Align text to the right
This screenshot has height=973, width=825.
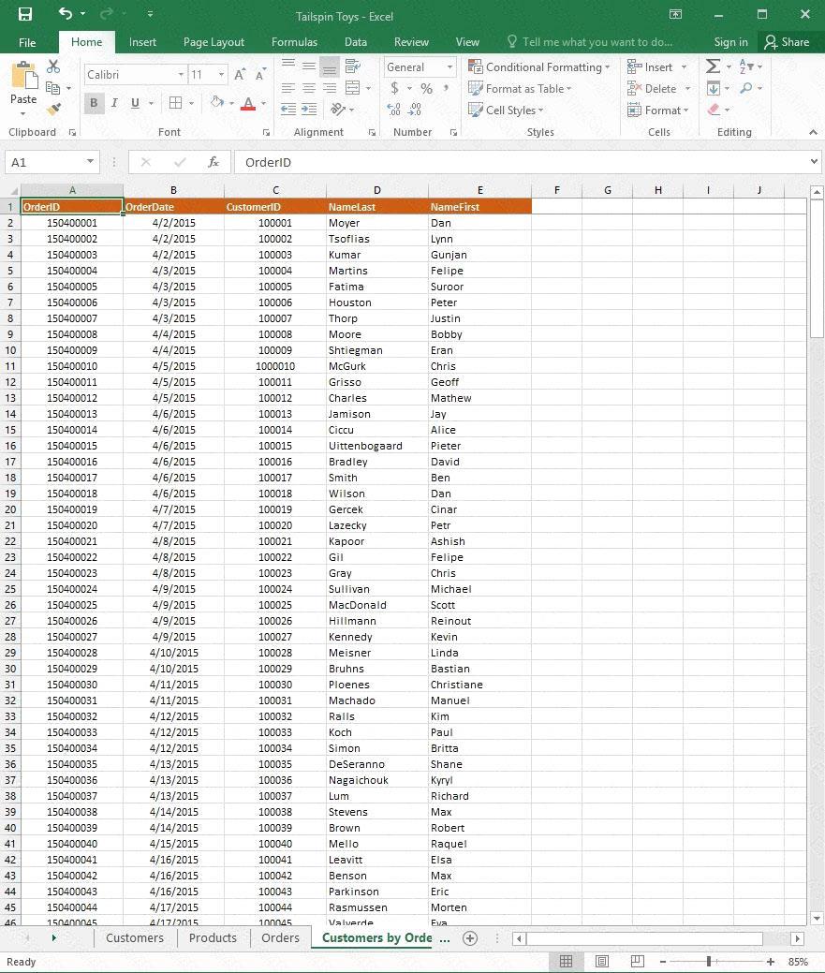(330, 88)
